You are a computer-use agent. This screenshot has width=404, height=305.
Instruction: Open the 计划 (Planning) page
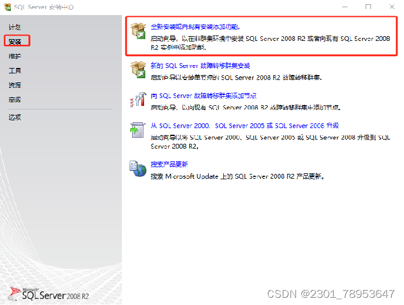(14, 27)
